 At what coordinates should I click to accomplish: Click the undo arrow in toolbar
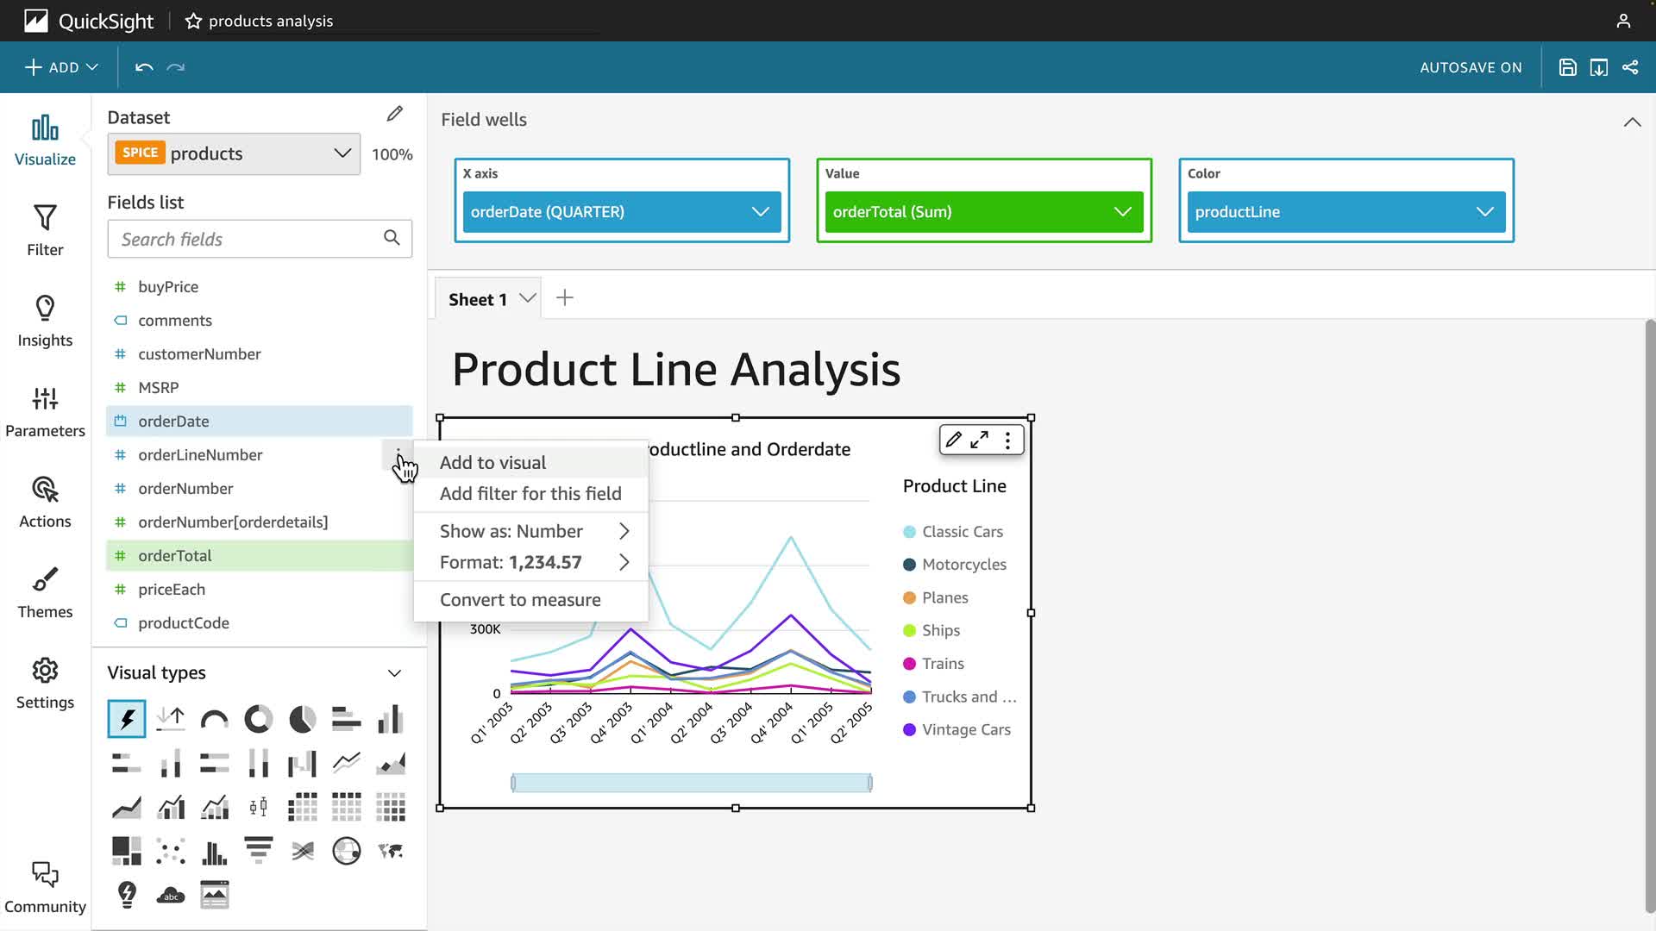pos(144,67)
